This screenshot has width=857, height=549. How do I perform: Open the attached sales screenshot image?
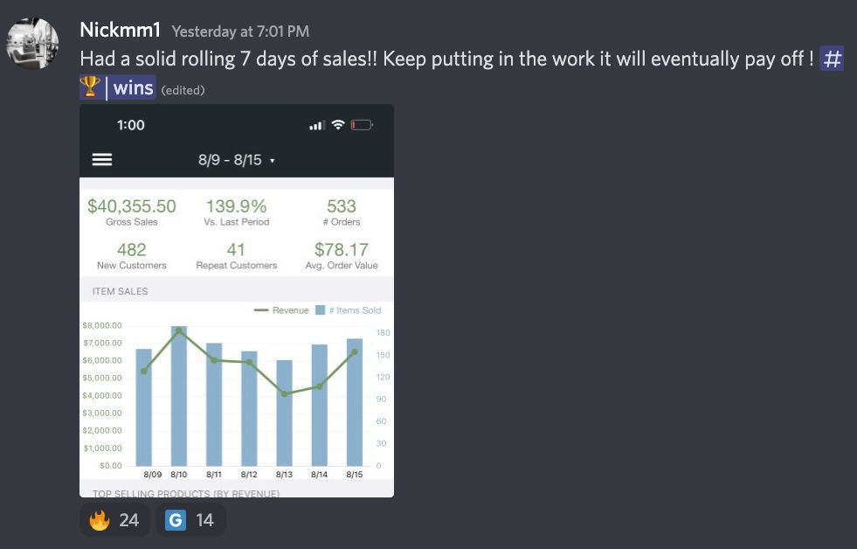[237, 301]
